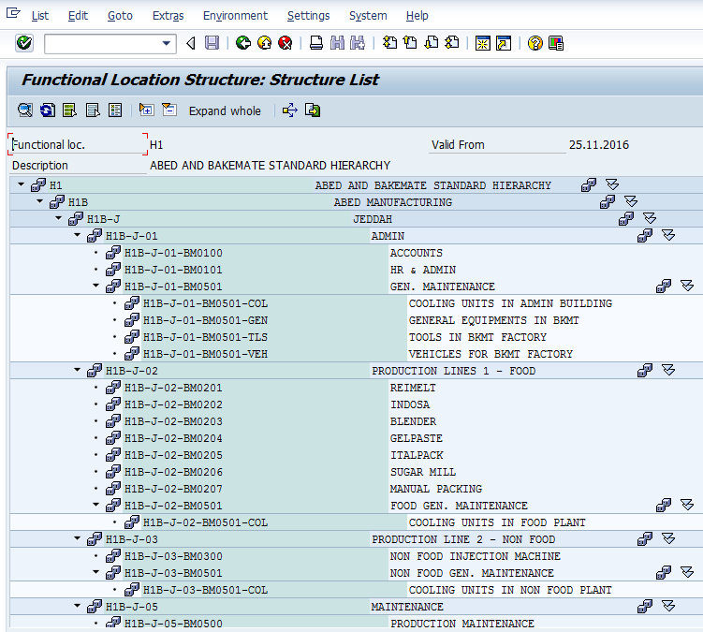Click the Find binoculars icon
Image resolution: width=703 pixels, height=632 pixels.
tap(337, 43)
